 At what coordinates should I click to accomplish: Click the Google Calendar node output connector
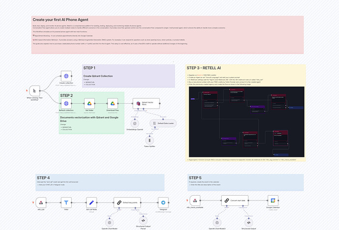[278, 201]
